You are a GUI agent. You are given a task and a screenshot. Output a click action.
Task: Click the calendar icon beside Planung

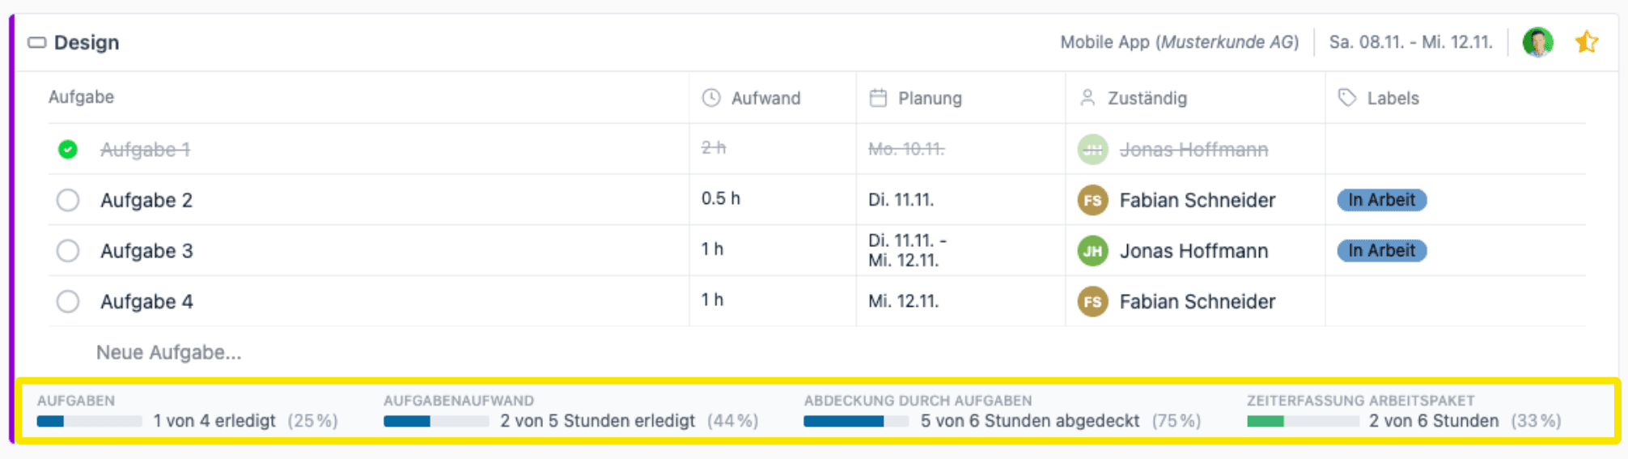click(x=878, y=98)
